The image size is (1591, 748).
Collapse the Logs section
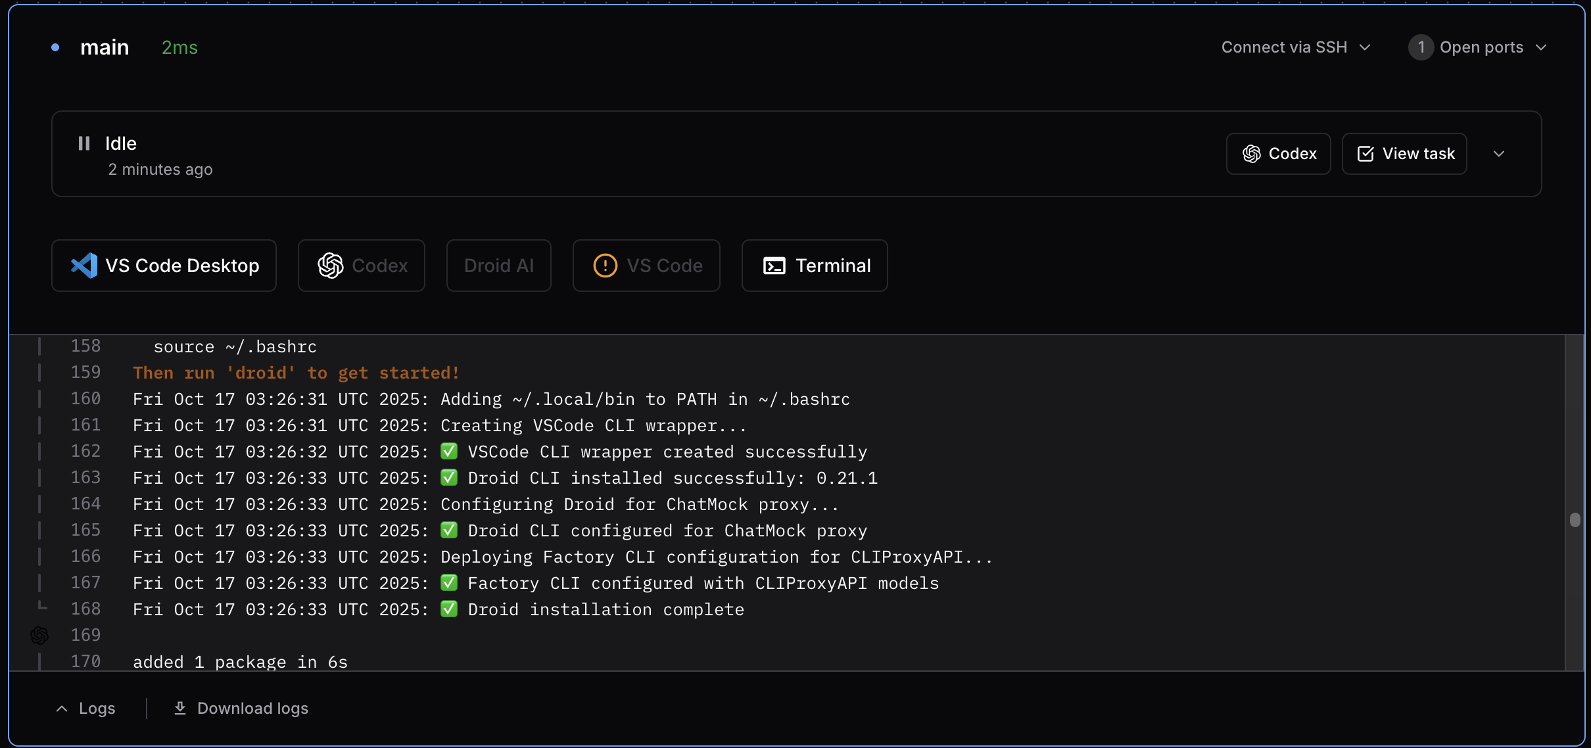coord(85,708)
